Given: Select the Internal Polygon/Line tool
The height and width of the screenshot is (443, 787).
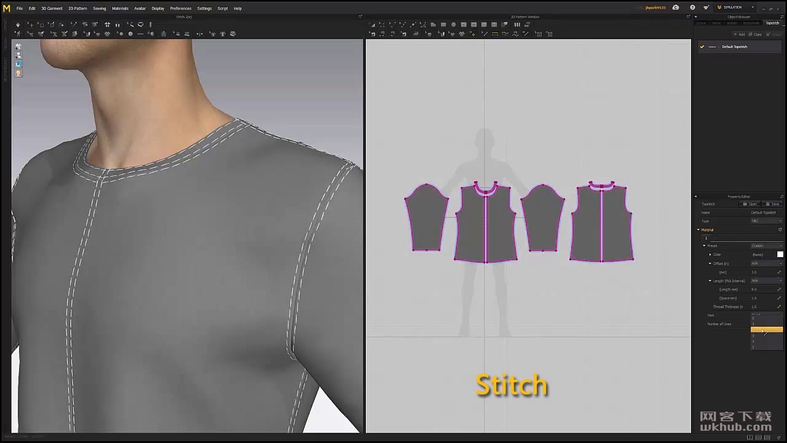Looking at the screenshot, I should click(x=464, y=25).
